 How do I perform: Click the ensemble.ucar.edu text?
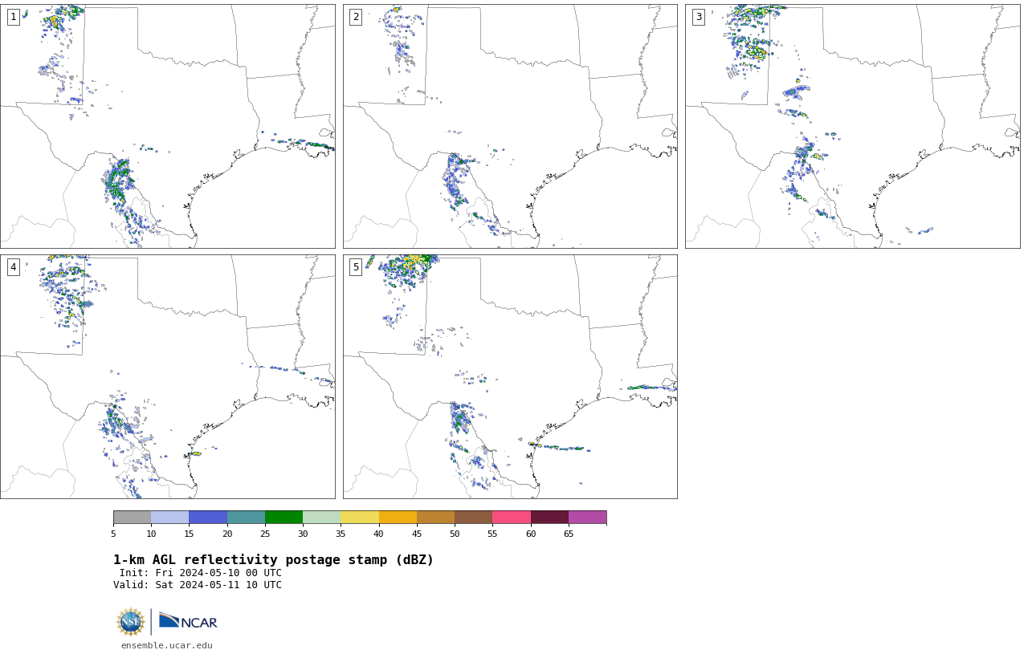167,645
